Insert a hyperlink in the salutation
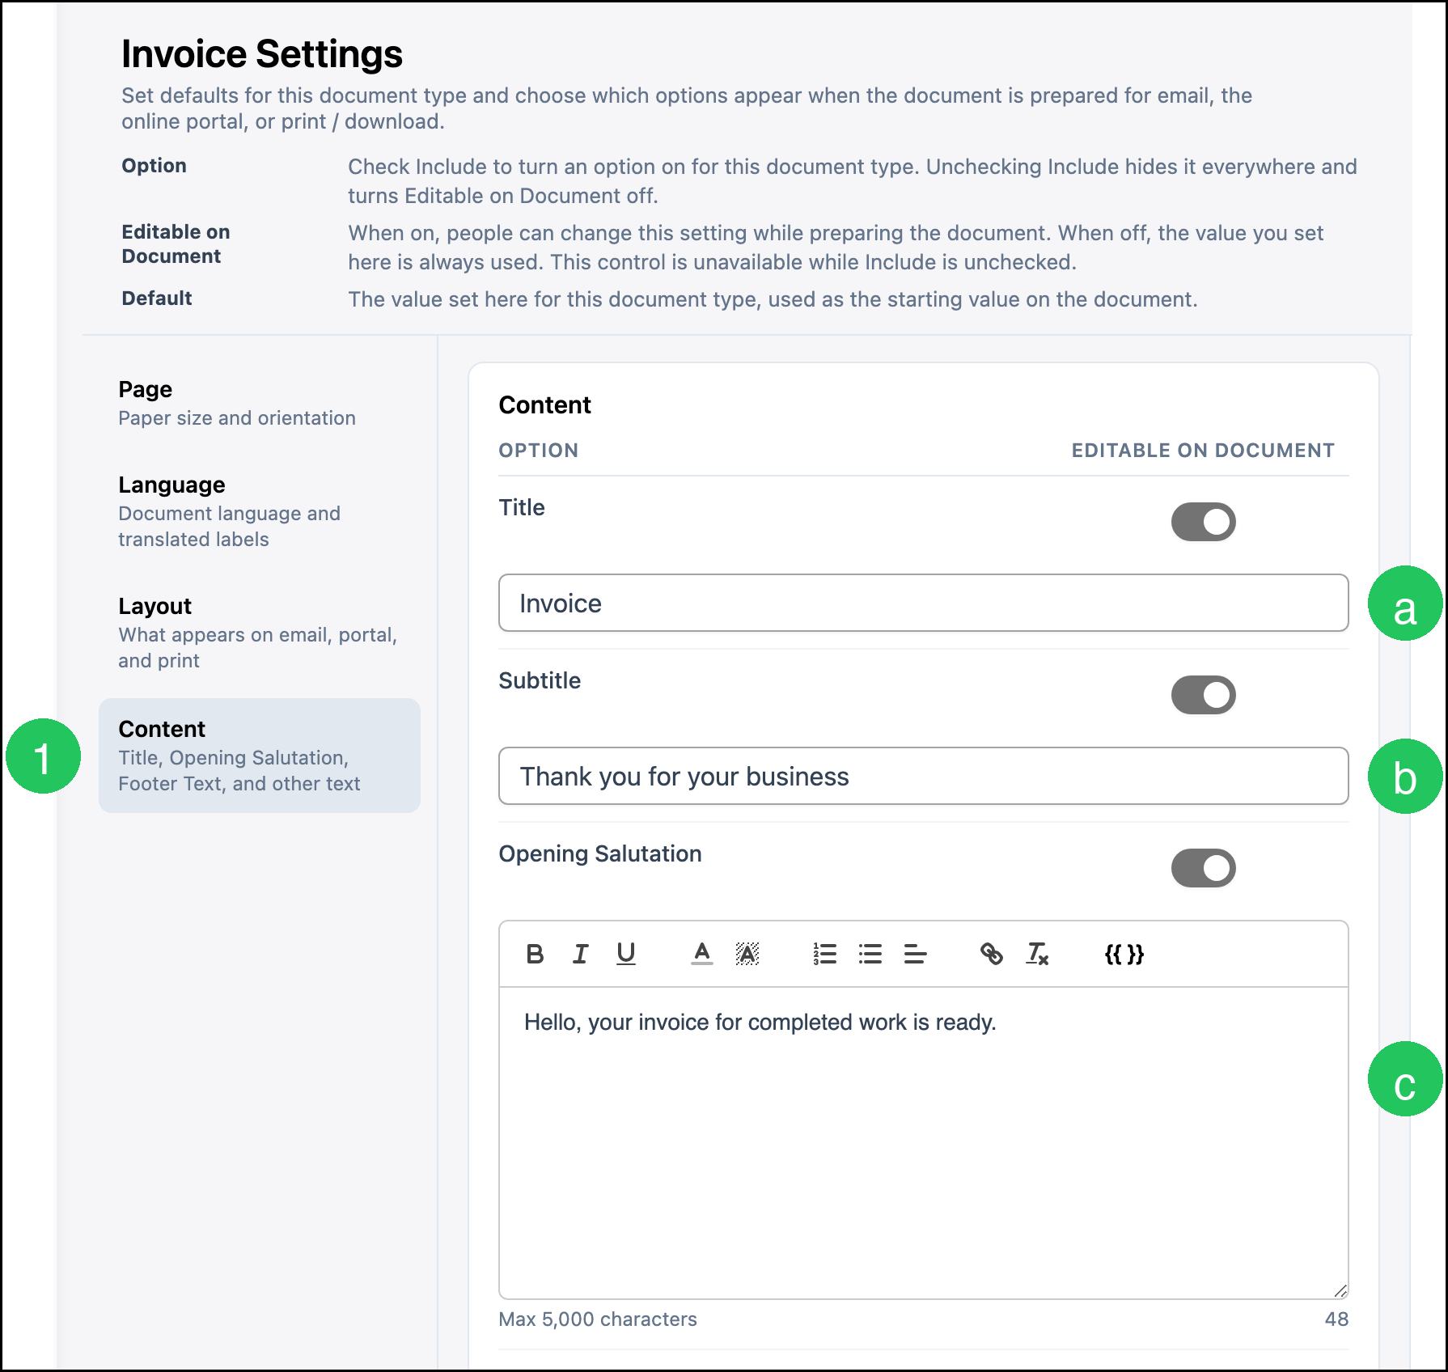The width and height of the screenshot is (1448, 1372). (992, 955)
